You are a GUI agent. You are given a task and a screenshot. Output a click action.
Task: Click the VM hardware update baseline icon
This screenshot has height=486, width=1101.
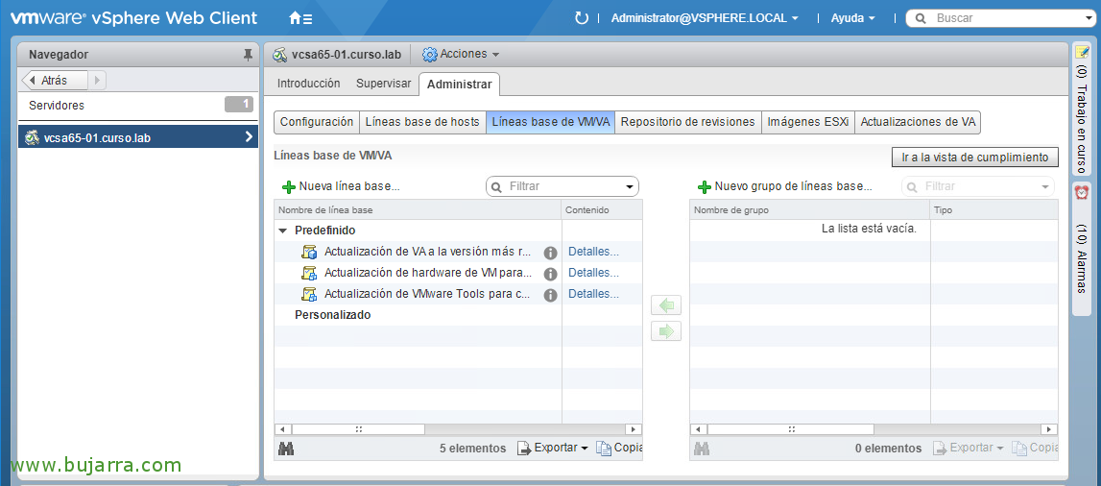[x=309, y=273]
